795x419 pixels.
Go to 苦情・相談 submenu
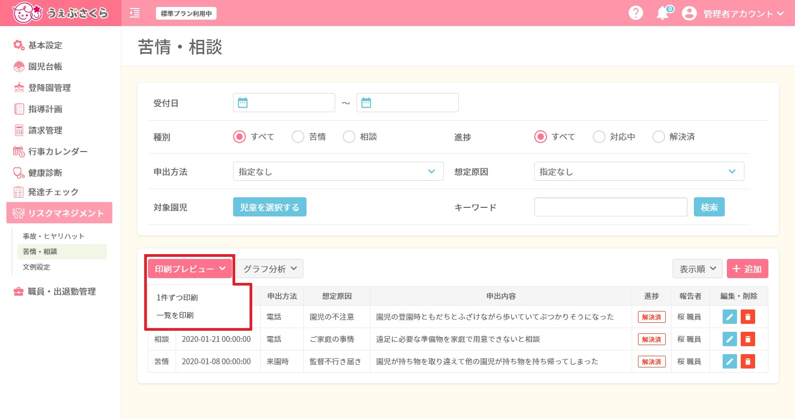point(62,252)
